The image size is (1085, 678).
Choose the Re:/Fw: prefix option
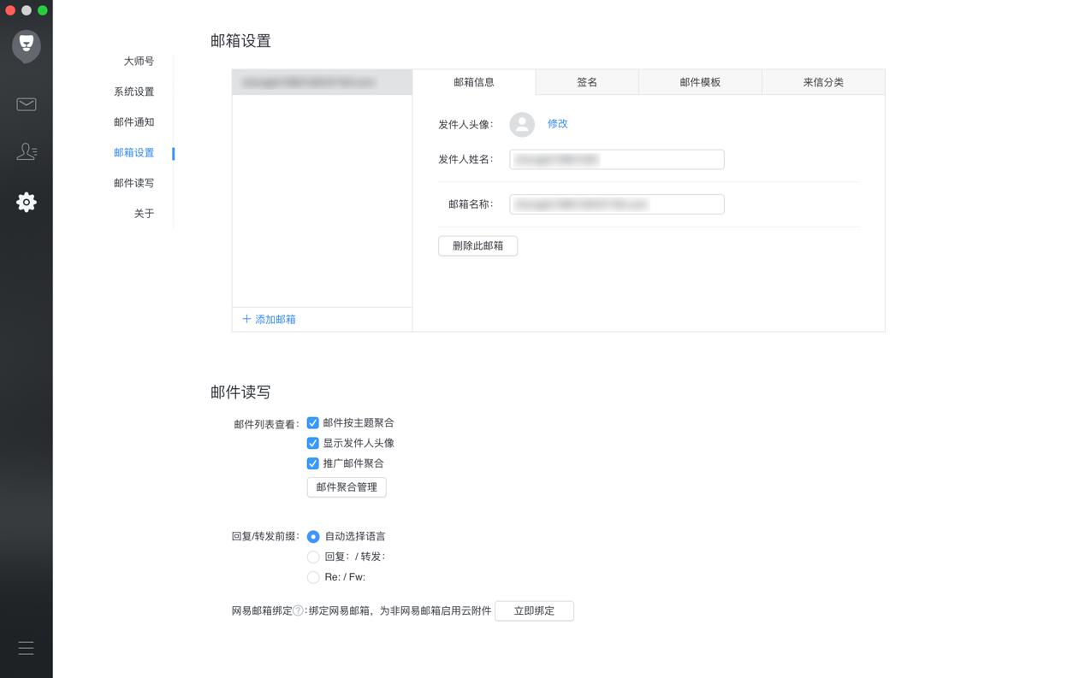point(313,577)
